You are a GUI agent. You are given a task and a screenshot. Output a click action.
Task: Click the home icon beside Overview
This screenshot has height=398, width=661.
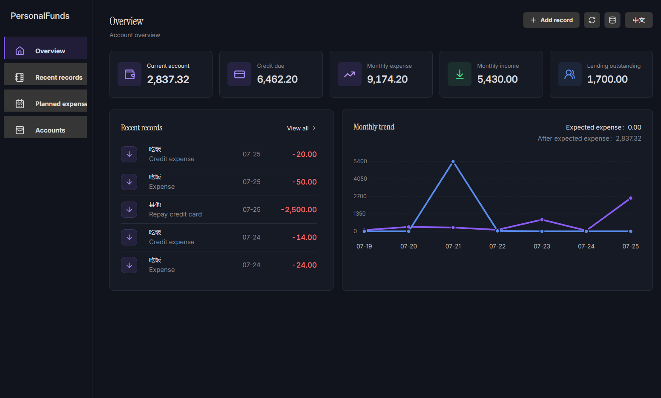click(20, 51)
